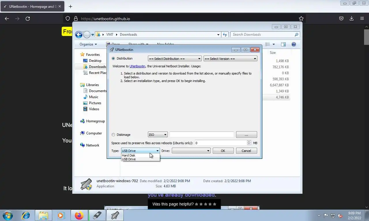
Task: Launch Internet Explorer from the taskbar
Action: [26, 215]
